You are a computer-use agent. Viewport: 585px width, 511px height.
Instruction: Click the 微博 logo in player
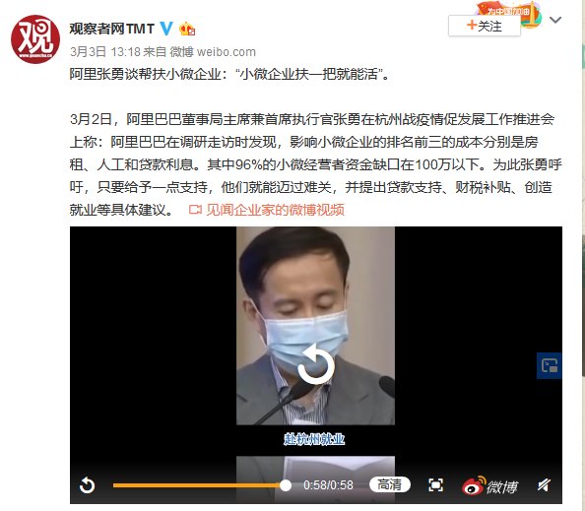tap(489, 485)
